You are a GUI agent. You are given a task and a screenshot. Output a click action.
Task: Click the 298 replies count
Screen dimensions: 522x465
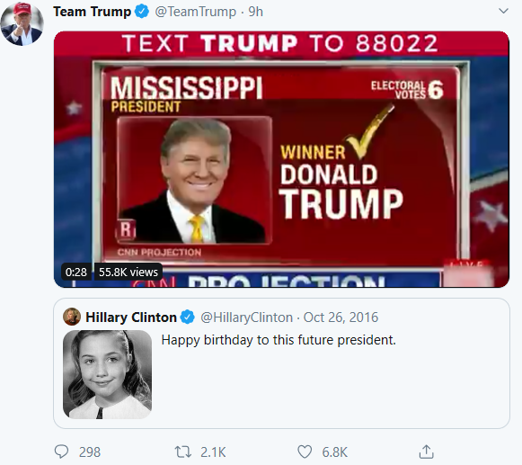(90, 452)
